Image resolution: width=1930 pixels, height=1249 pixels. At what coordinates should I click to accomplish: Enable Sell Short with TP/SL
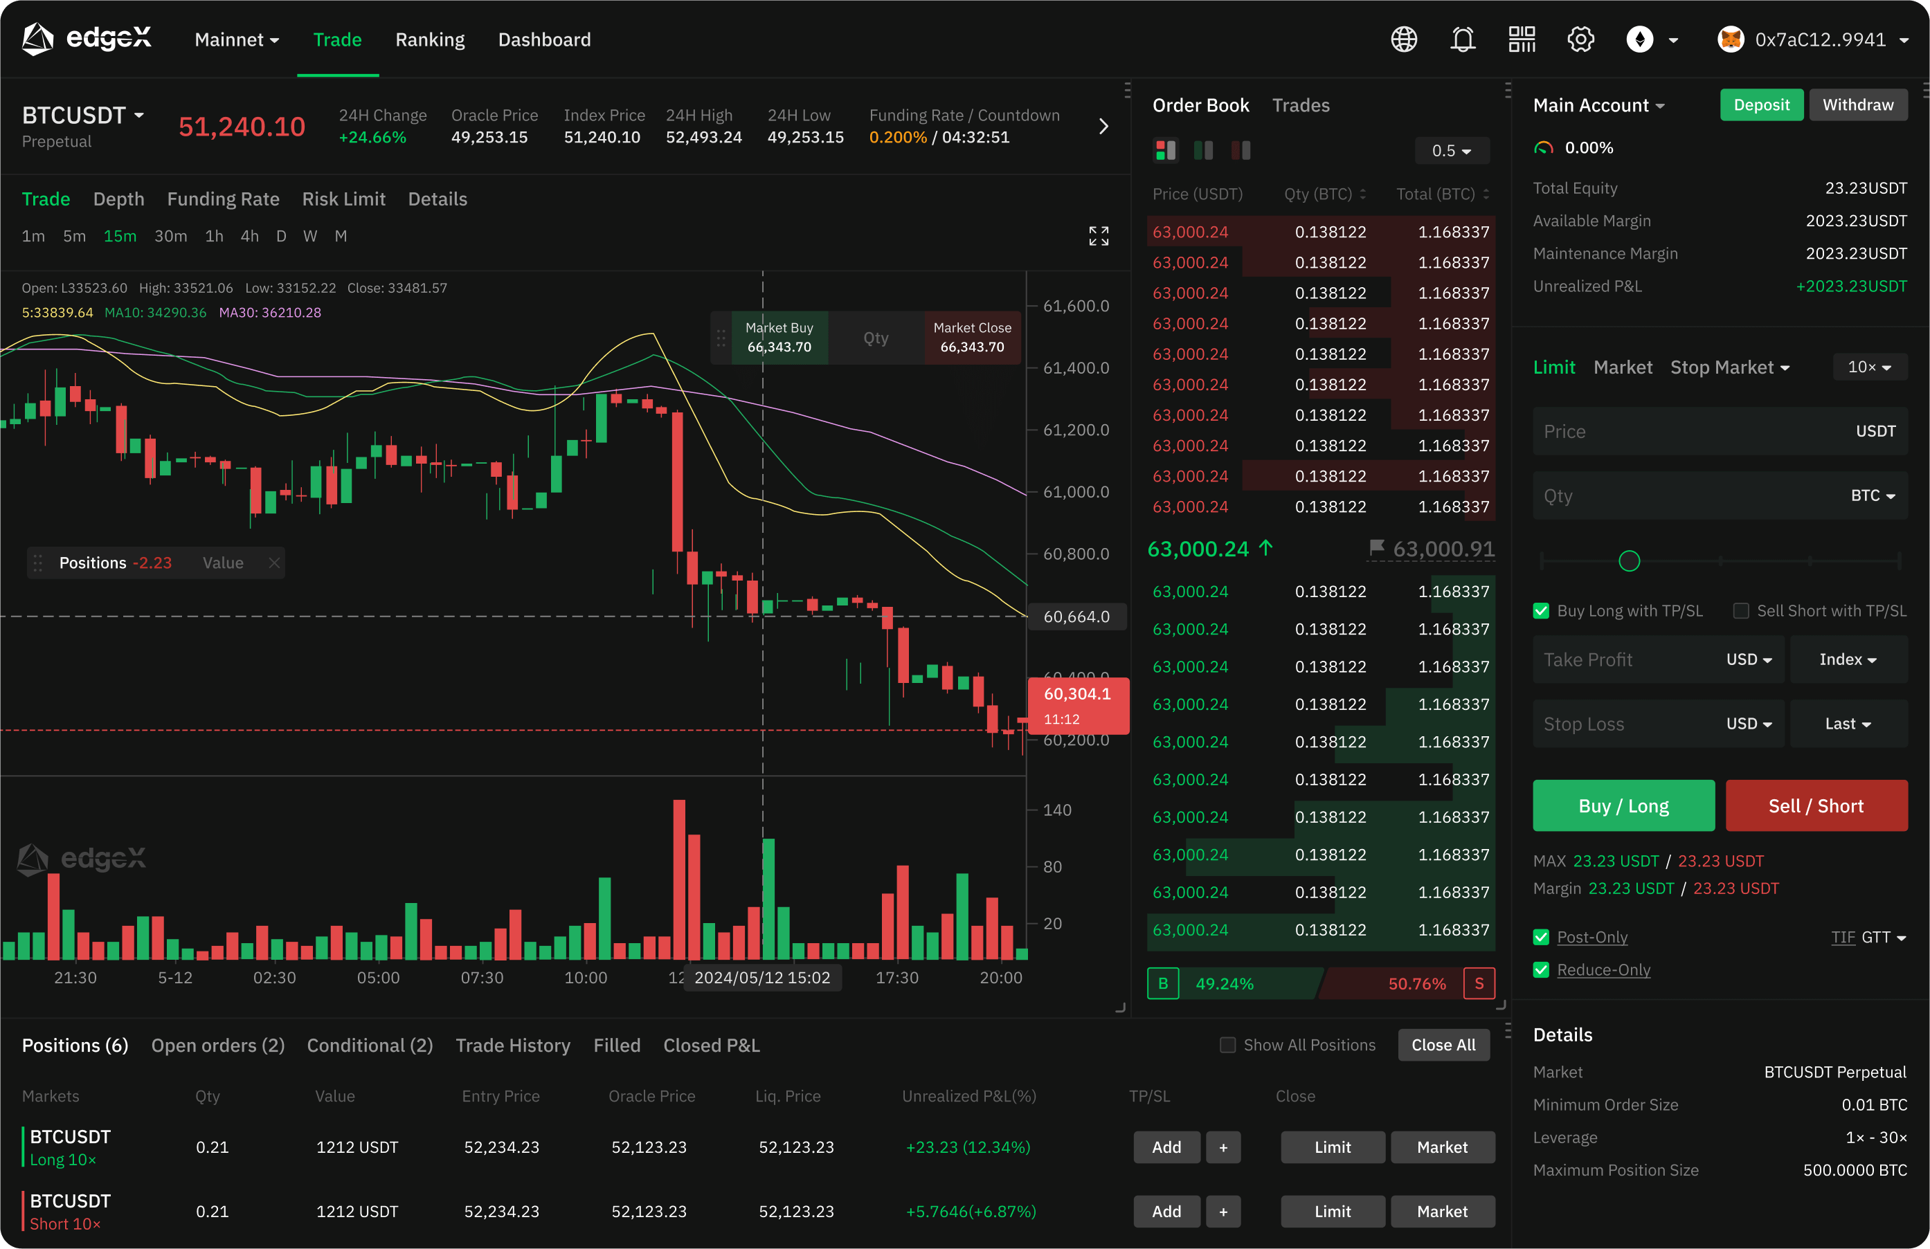[x=1740, y=610]
